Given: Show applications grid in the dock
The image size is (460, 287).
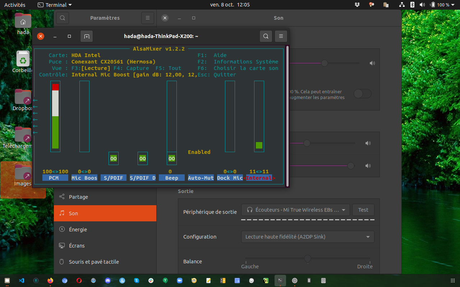Looking at the screenshot, I should point(452,281).
